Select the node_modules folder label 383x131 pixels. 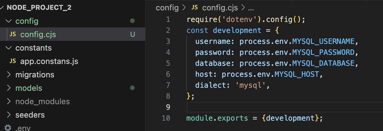43,101
